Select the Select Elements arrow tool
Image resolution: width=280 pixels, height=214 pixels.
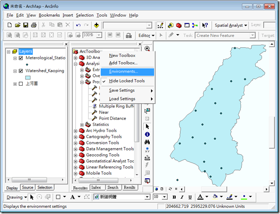coord(147,126)
